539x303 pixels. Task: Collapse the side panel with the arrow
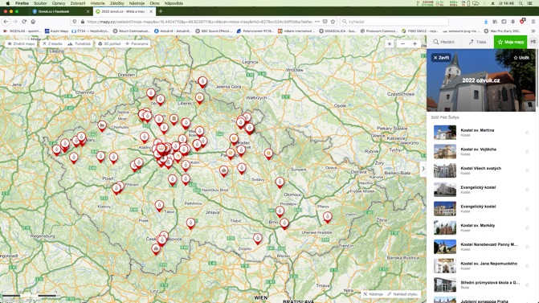click(x=423, y=169)
